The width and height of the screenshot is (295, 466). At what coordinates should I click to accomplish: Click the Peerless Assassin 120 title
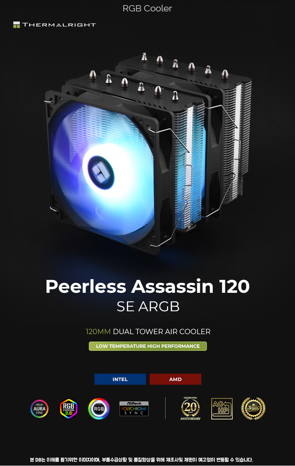[147, 286]
